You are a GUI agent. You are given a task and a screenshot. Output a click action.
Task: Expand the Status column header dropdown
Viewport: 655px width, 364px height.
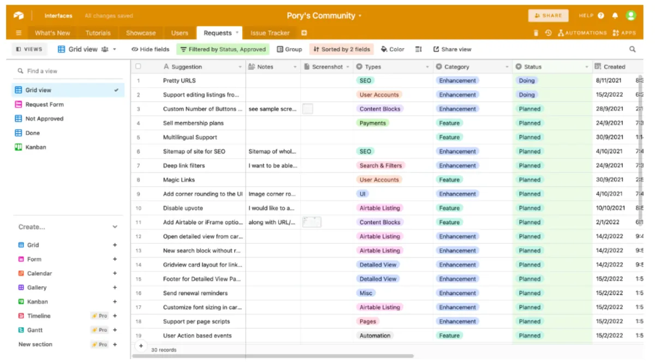pos(587,67)
